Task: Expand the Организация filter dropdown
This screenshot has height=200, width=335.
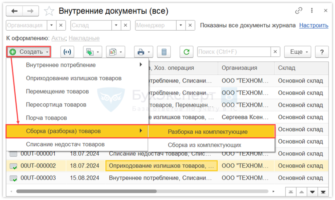Action: [52, 25]
